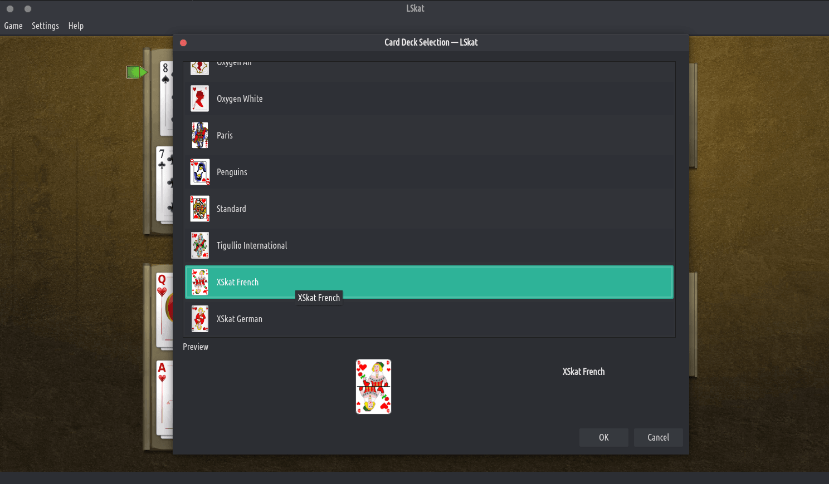This screenshot has height=484, width=829.
Task: Select the Oxygen White deck card icon
Action: pyautogui.click(x=200, y=98)
